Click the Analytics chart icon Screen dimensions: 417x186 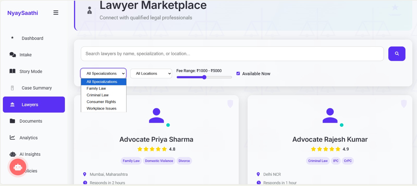12,137
